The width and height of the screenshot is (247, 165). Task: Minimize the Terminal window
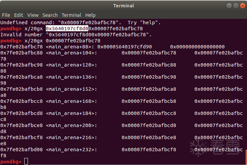tap(229, 6)
